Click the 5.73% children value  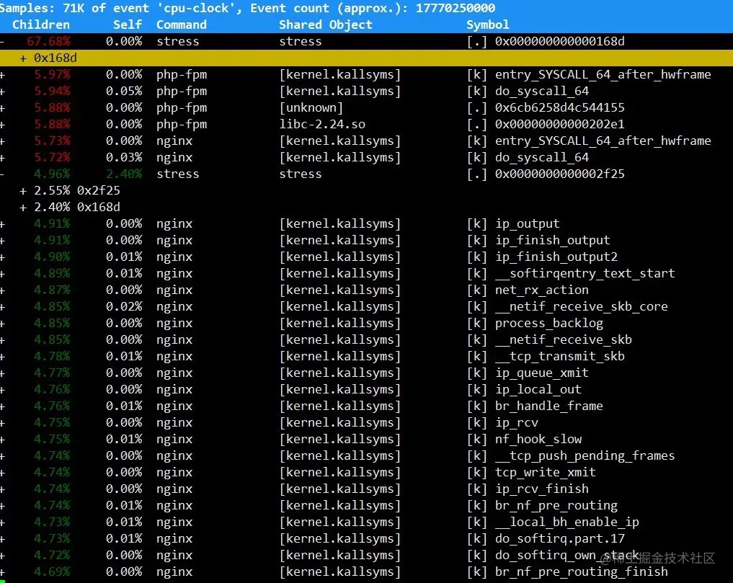click(52, 141)
